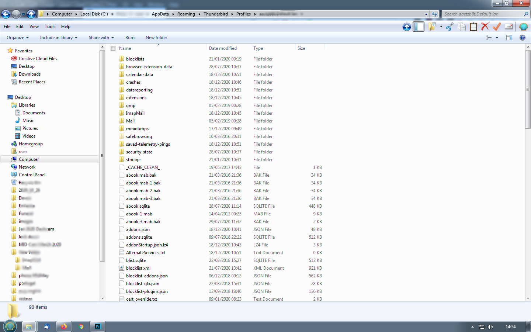This screenshot has width=531, height=332.
Task: Click the file list vertical scrollbar thumb
Action: 528,89
